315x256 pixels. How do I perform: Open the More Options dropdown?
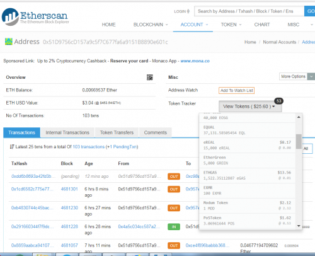[x=297, y=76]
